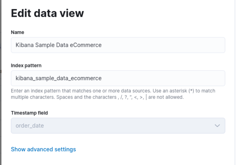Show advanced settings
This screenshot has height=165, width=236.
(x=43, y=149)
